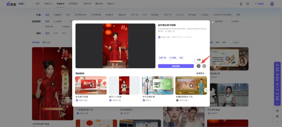Image resolution: width=282 pixels, height=127 pixels.
Task: Select 中文 in the 语种 filter
Action: (56, 33)
